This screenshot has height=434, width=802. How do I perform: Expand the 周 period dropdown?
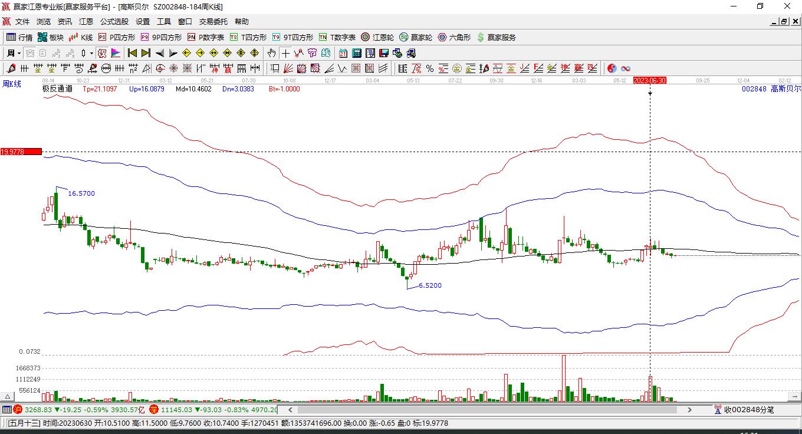[x=19, y=53]
